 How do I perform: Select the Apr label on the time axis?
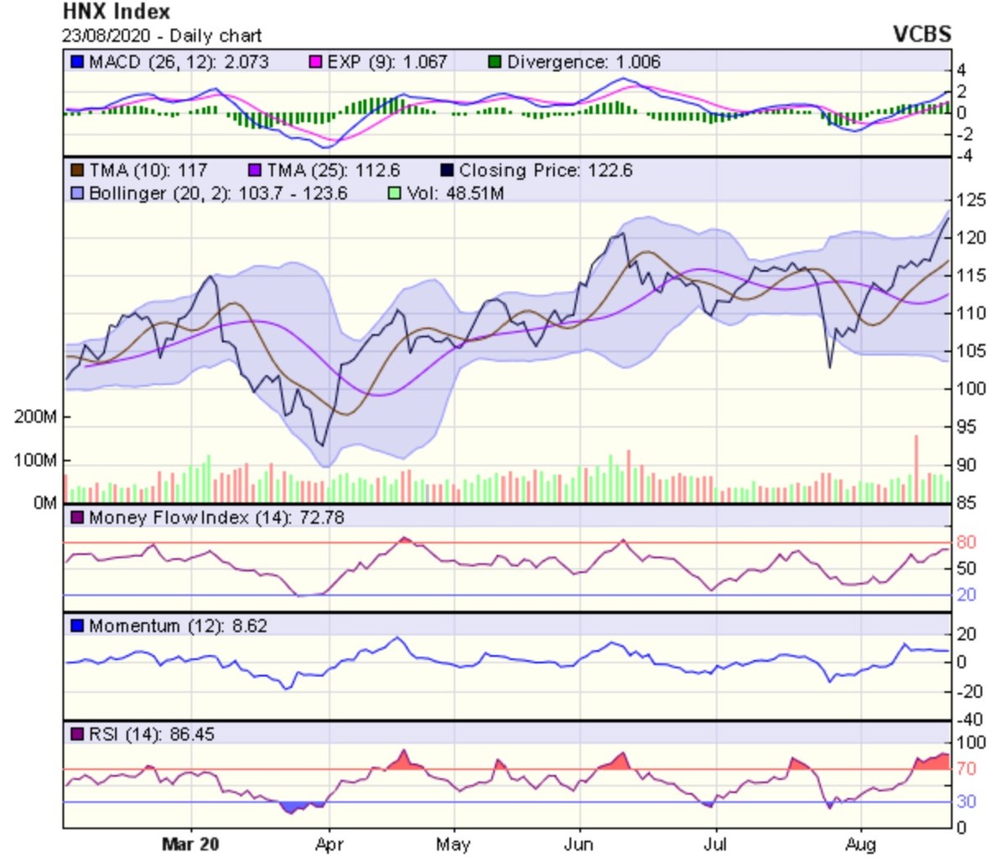coord(329,844)
